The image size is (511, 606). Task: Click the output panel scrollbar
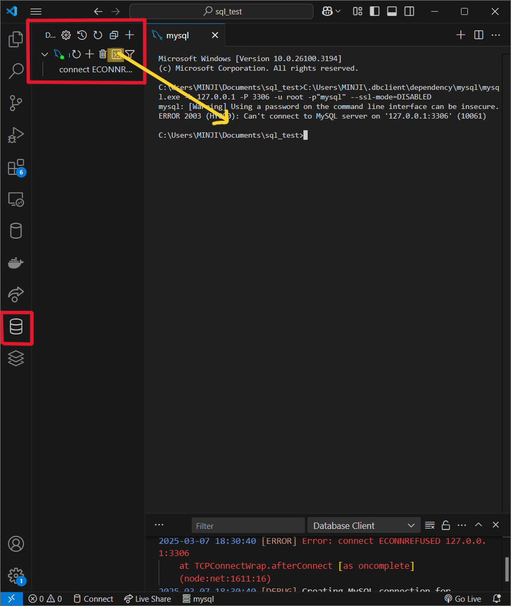(x=507, y=569)
